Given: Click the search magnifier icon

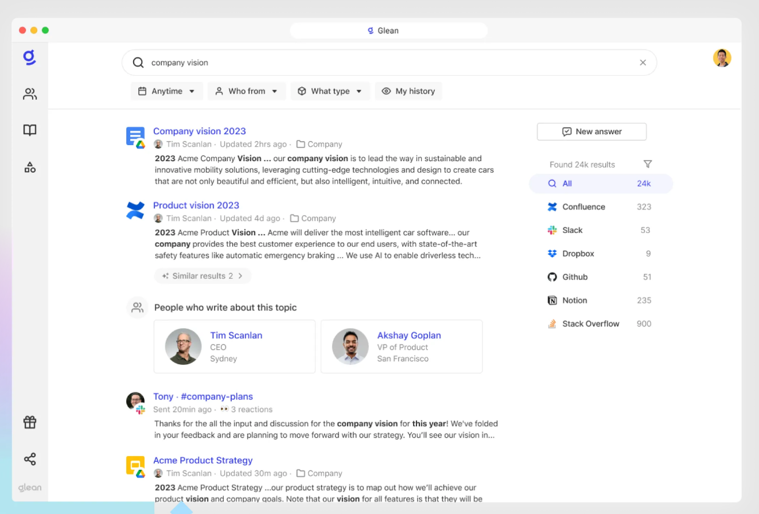Looking at the screenshot, I should (138, 63).
